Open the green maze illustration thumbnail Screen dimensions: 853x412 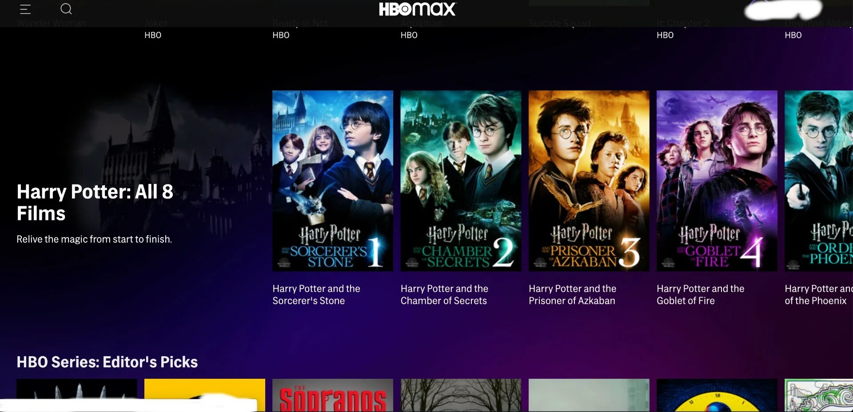click(819, 395)
